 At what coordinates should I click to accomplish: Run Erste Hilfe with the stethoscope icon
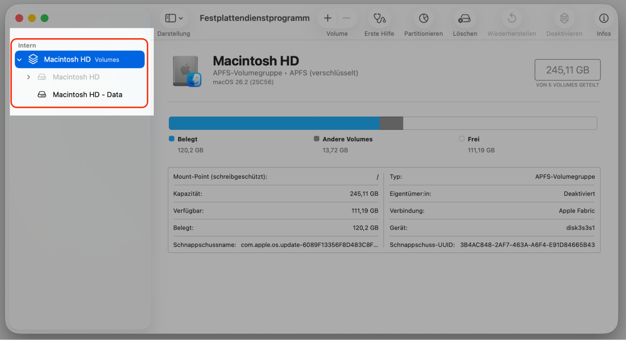(379, 18)
